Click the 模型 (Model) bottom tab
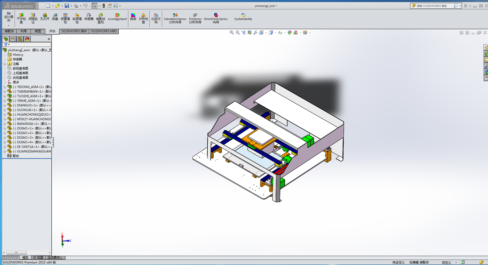The height and width of the screenshot is (265, 488). coord(25,258)
